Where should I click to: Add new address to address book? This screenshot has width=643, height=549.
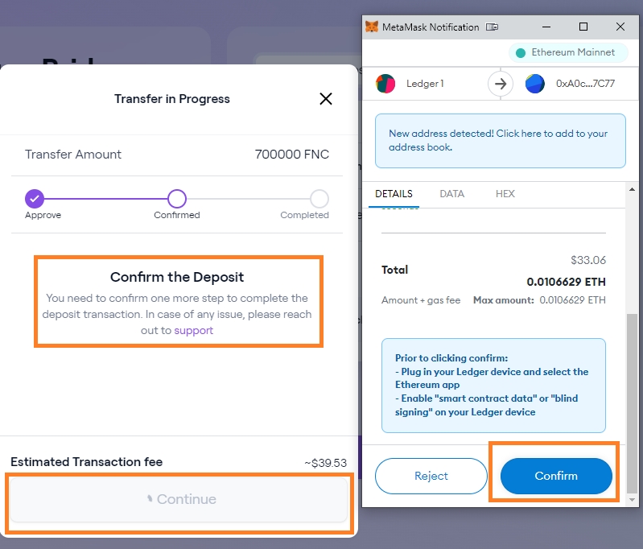tap(500, 140)
